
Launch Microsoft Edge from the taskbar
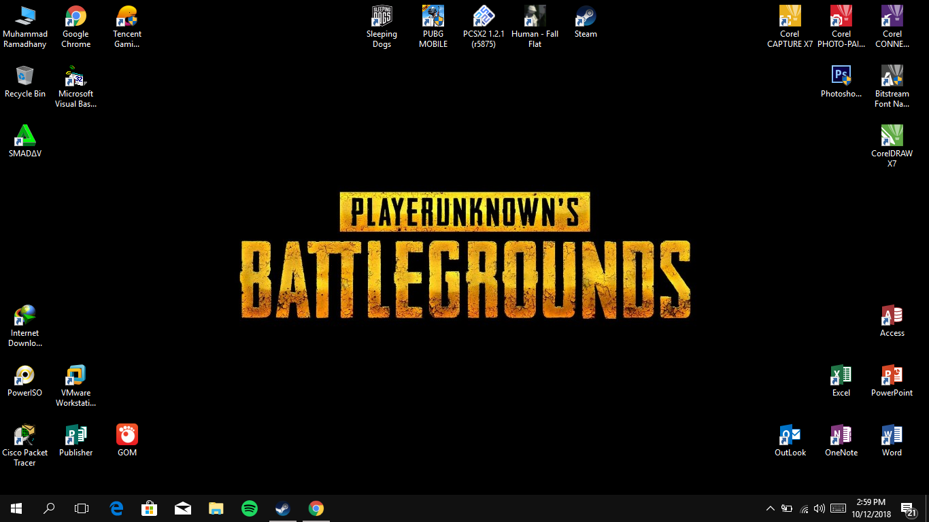(x=116, y=508)
